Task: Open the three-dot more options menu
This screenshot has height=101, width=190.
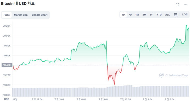Action: (185, 5)
